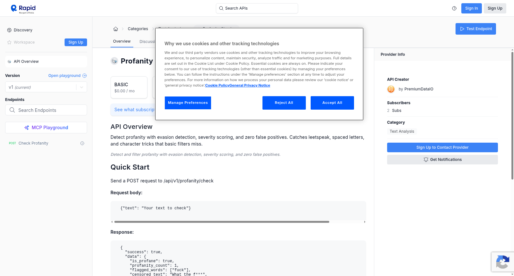Screen dimensions: 514x276
Task: Click the Test Endpoint button
Action: (475, 29)
